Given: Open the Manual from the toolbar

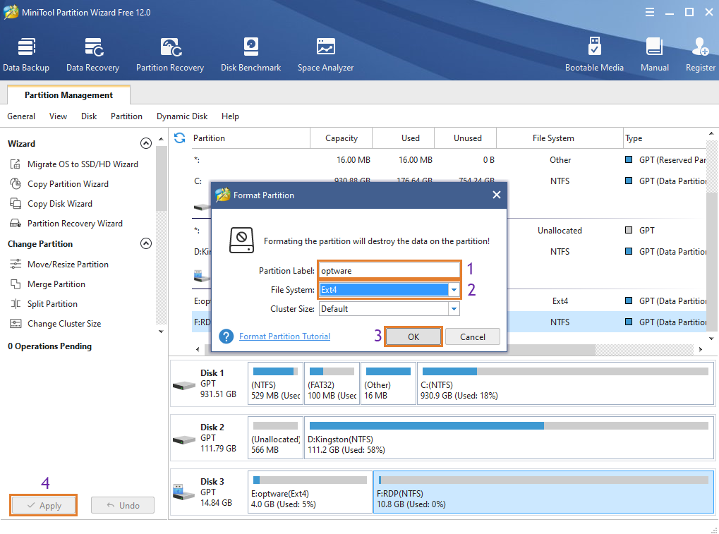Looking at the screenshot, I should tap(654, 54).
